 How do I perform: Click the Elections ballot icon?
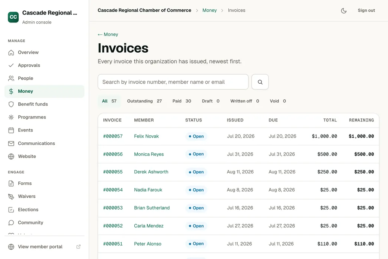coord(11,210)
